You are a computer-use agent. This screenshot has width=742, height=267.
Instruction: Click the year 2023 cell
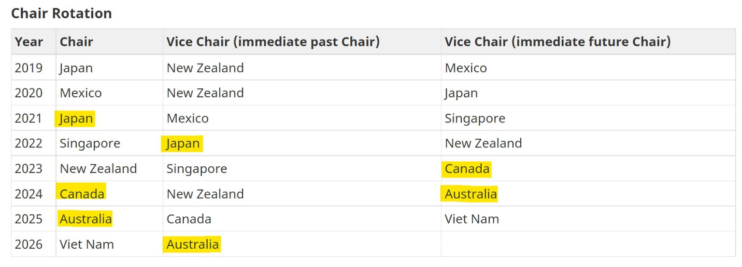coord(29,169)
